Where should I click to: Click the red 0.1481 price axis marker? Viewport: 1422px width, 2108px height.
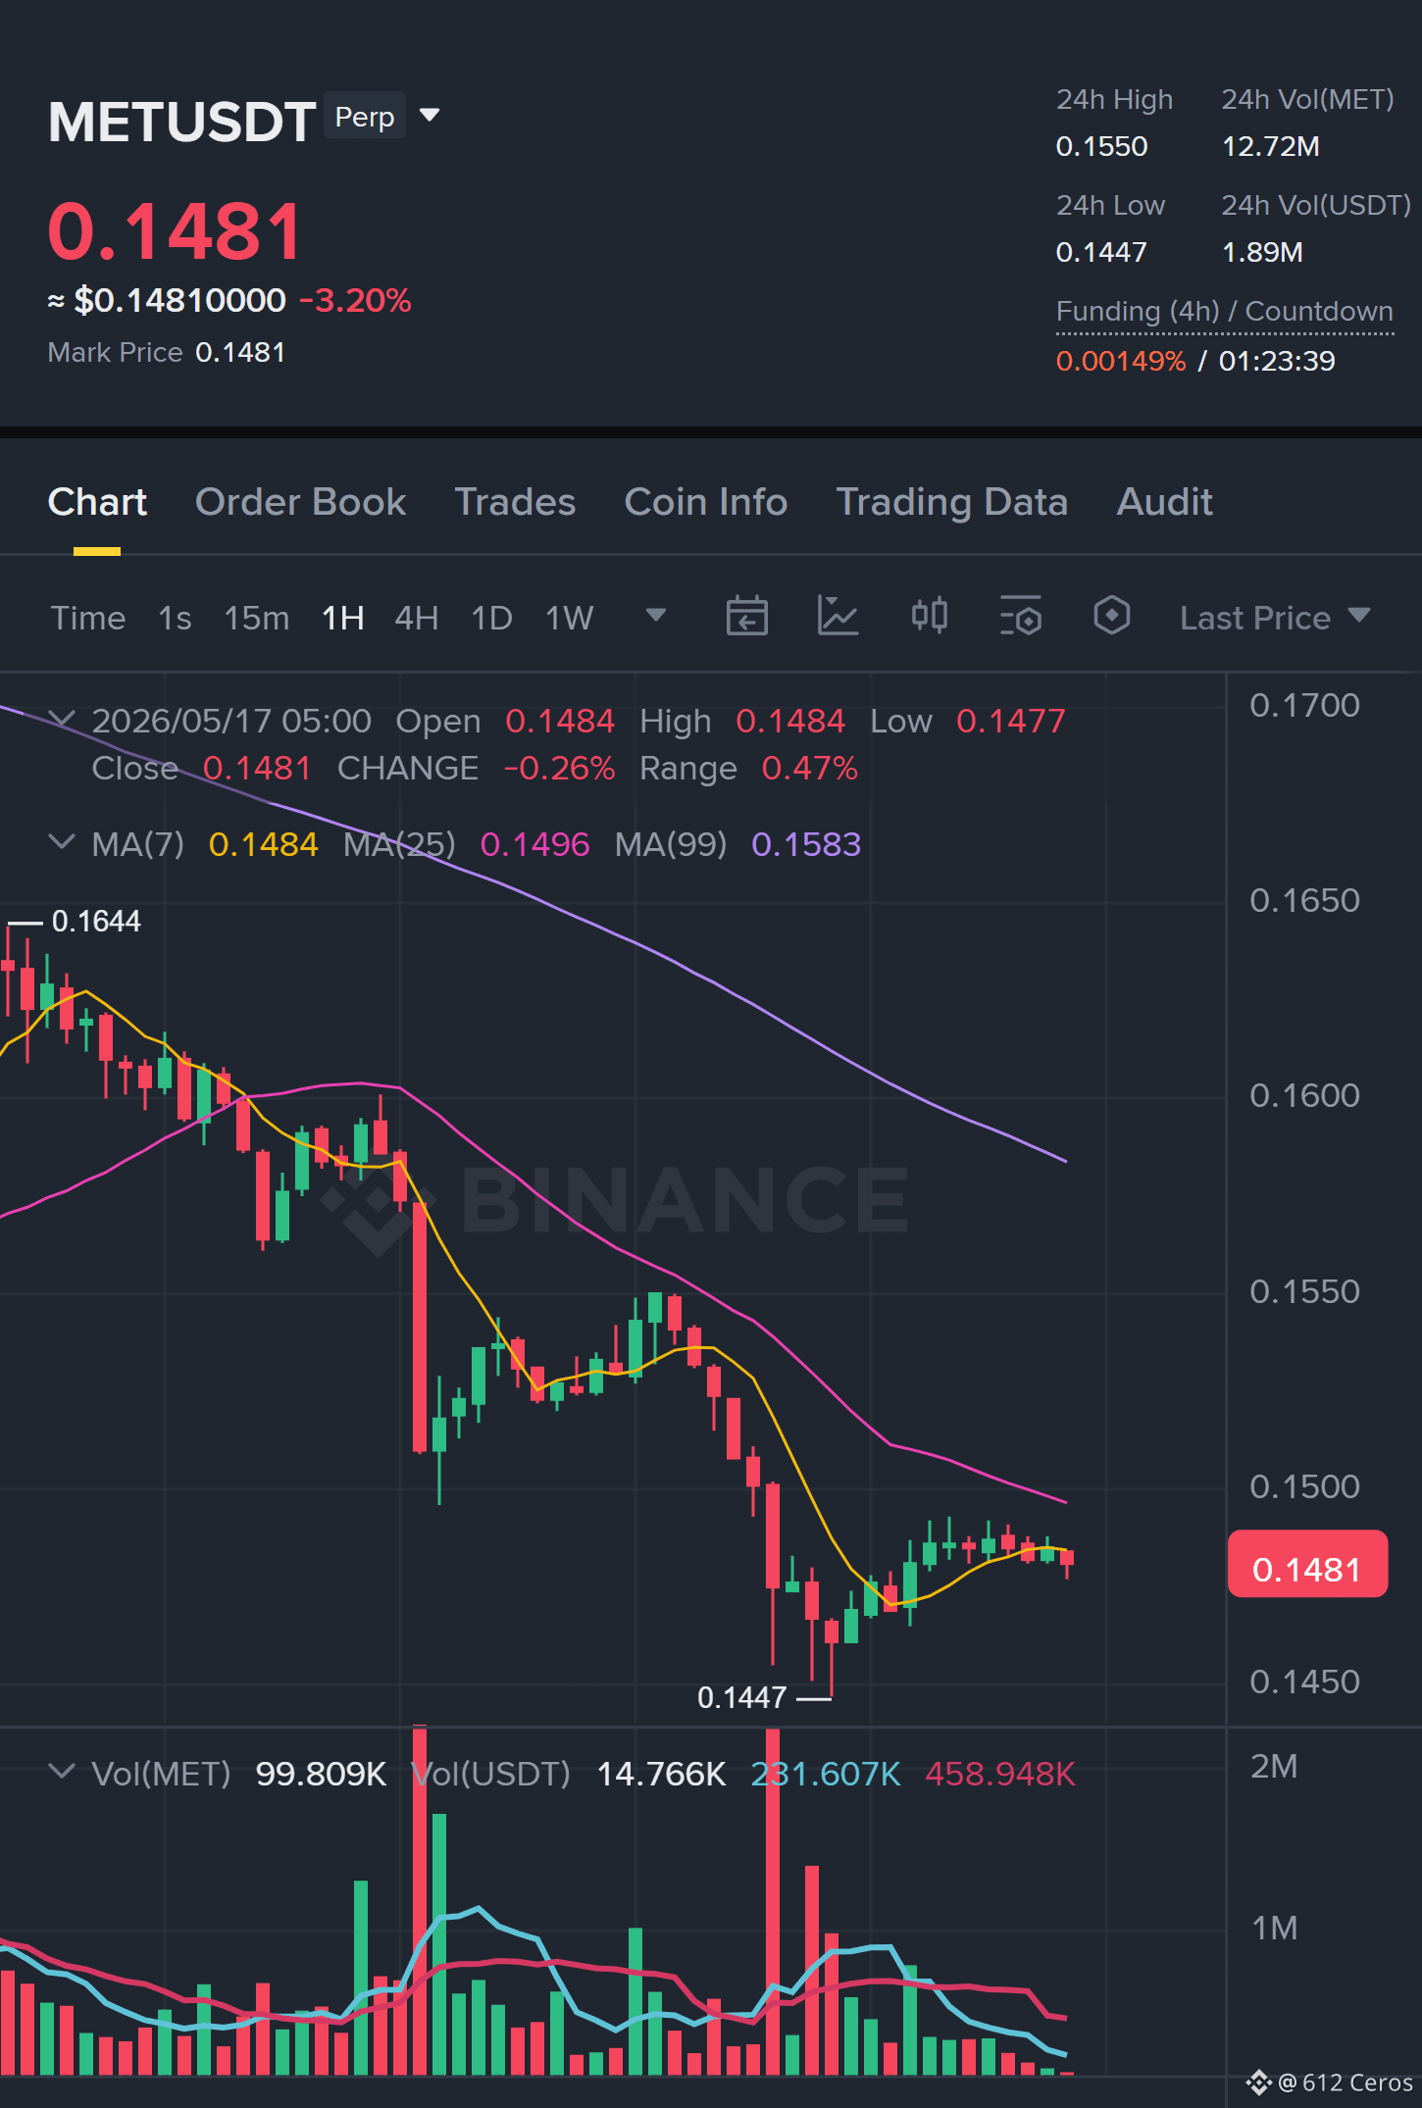click(x=1307, y=1564)
